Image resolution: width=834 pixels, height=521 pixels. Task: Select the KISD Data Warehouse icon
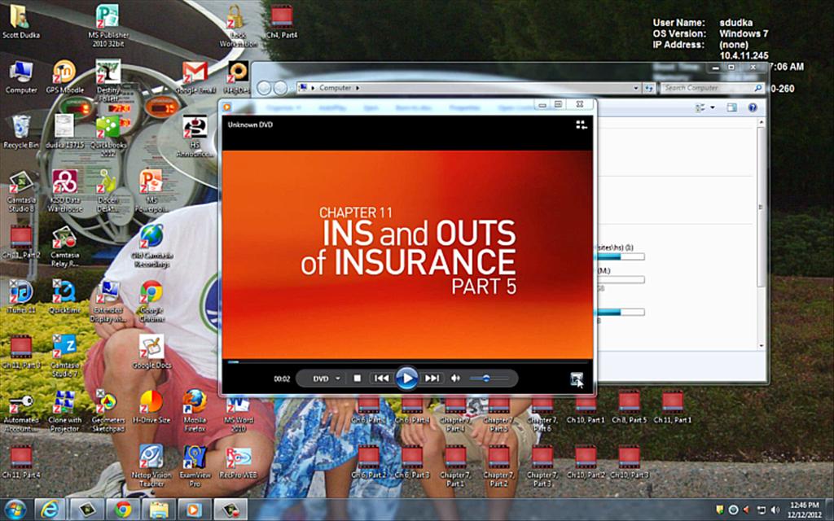pos(64,190)
